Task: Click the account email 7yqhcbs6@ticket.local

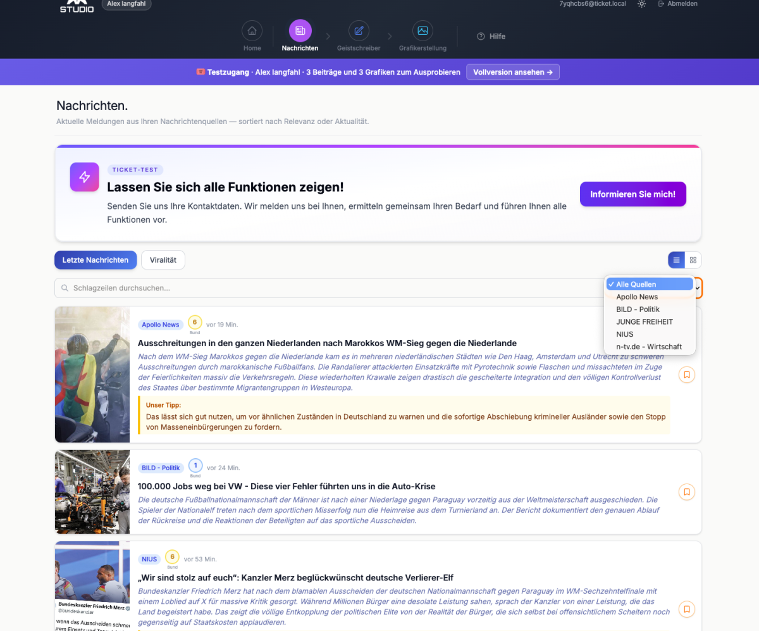Action: pyautogui.click(x=593, y=4)
